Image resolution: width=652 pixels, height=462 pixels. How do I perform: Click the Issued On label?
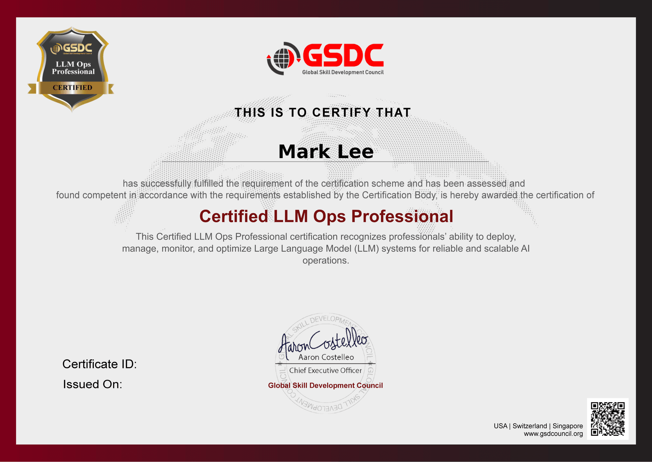pyautogui.click(x=92, y=384)
